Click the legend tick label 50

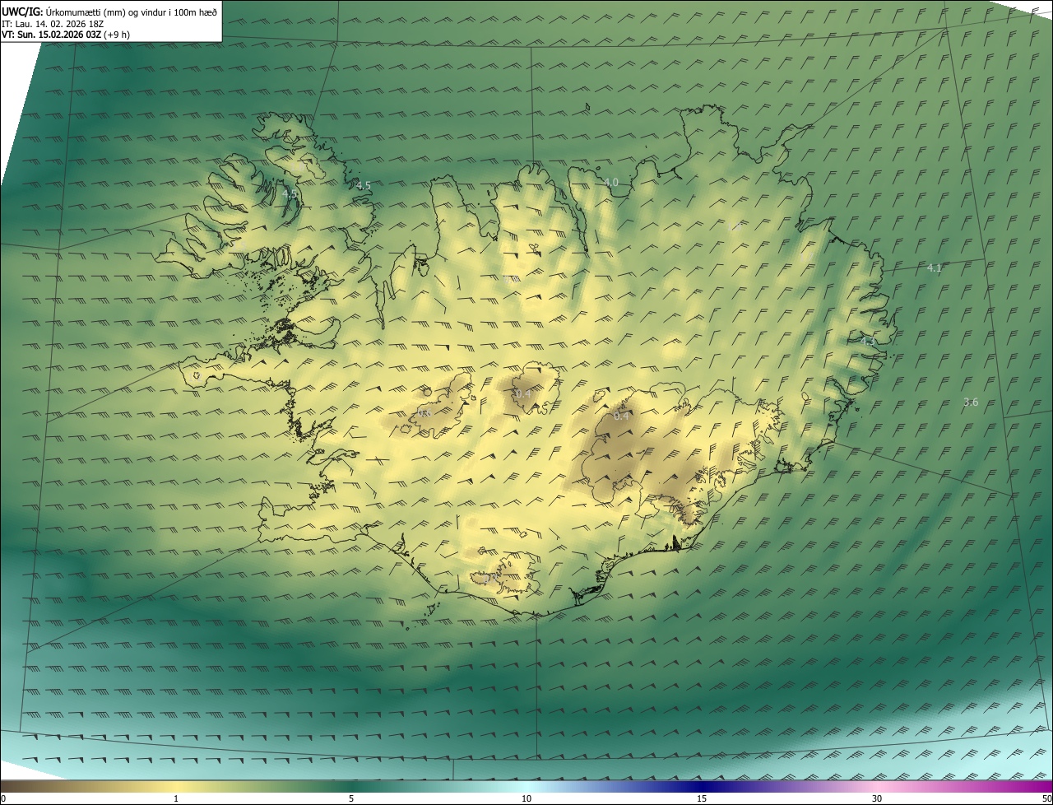tap(1046, 798)
